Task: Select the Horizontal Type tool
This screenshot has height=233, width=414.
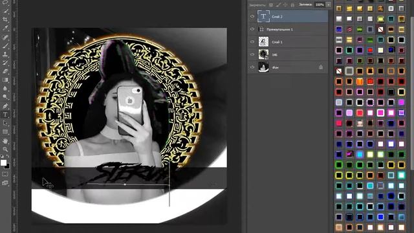Action: point(5,115)
